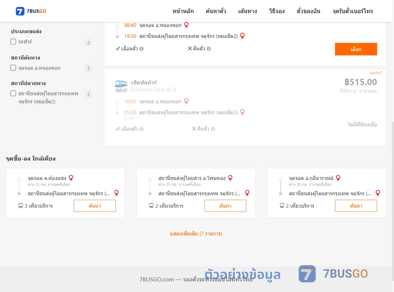Open map pin for 19:30 หมอชิต2 arrival
The width and height of the screenshot is (394, 292).
point(242,36)
